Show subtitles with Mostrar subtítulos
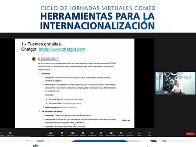 (111, 134)
